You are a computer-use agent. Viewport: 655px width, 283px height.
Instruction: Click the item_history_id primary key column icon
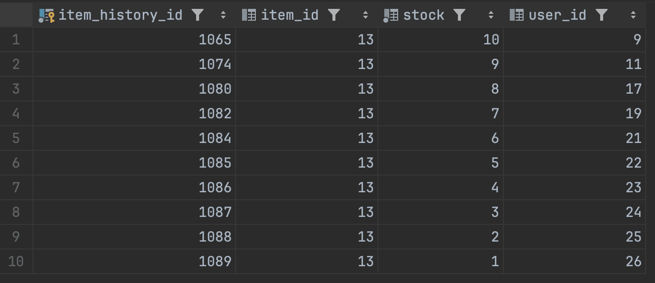click(x=46, y=16)
